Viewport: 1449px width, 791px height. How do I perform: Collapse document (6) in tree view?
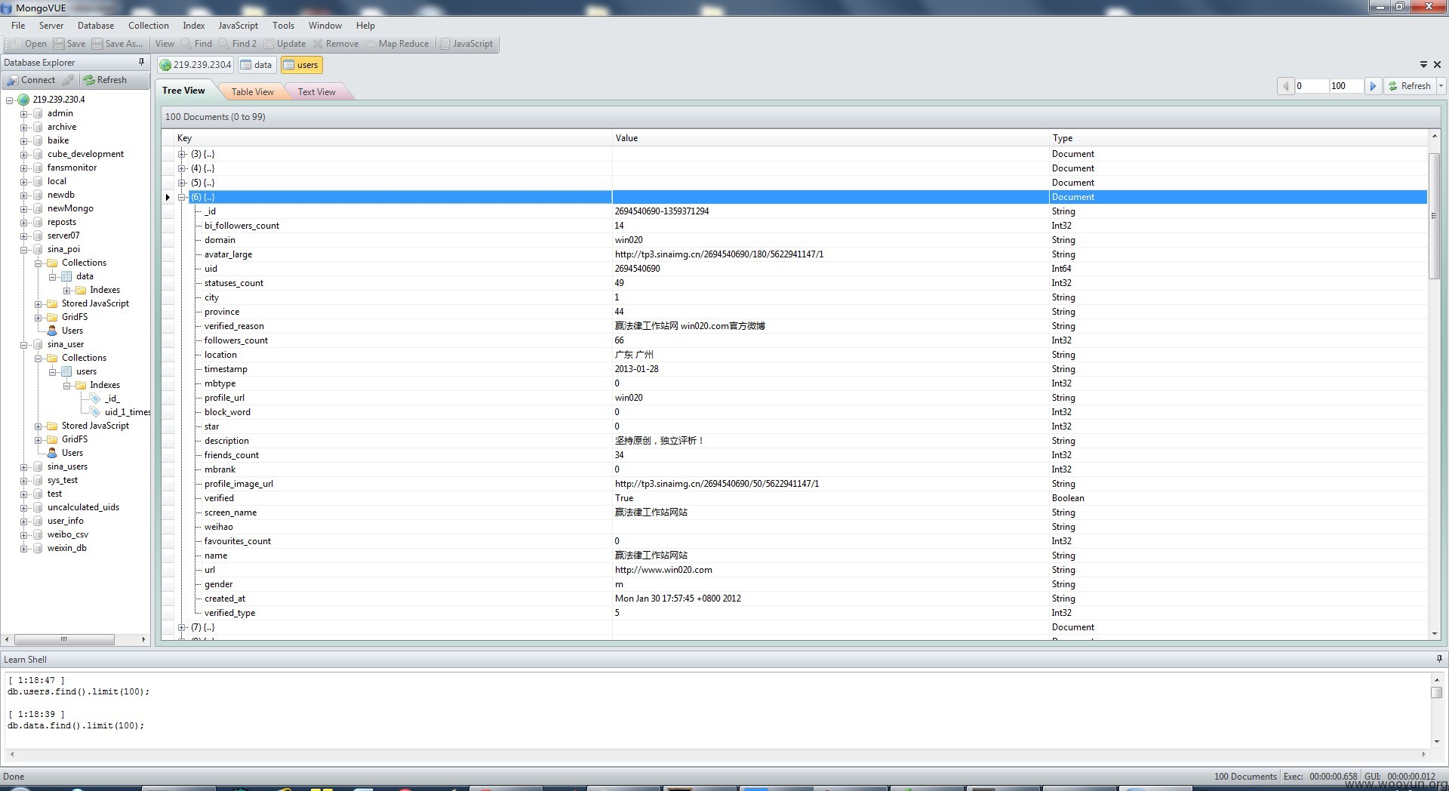pos(182,197)
